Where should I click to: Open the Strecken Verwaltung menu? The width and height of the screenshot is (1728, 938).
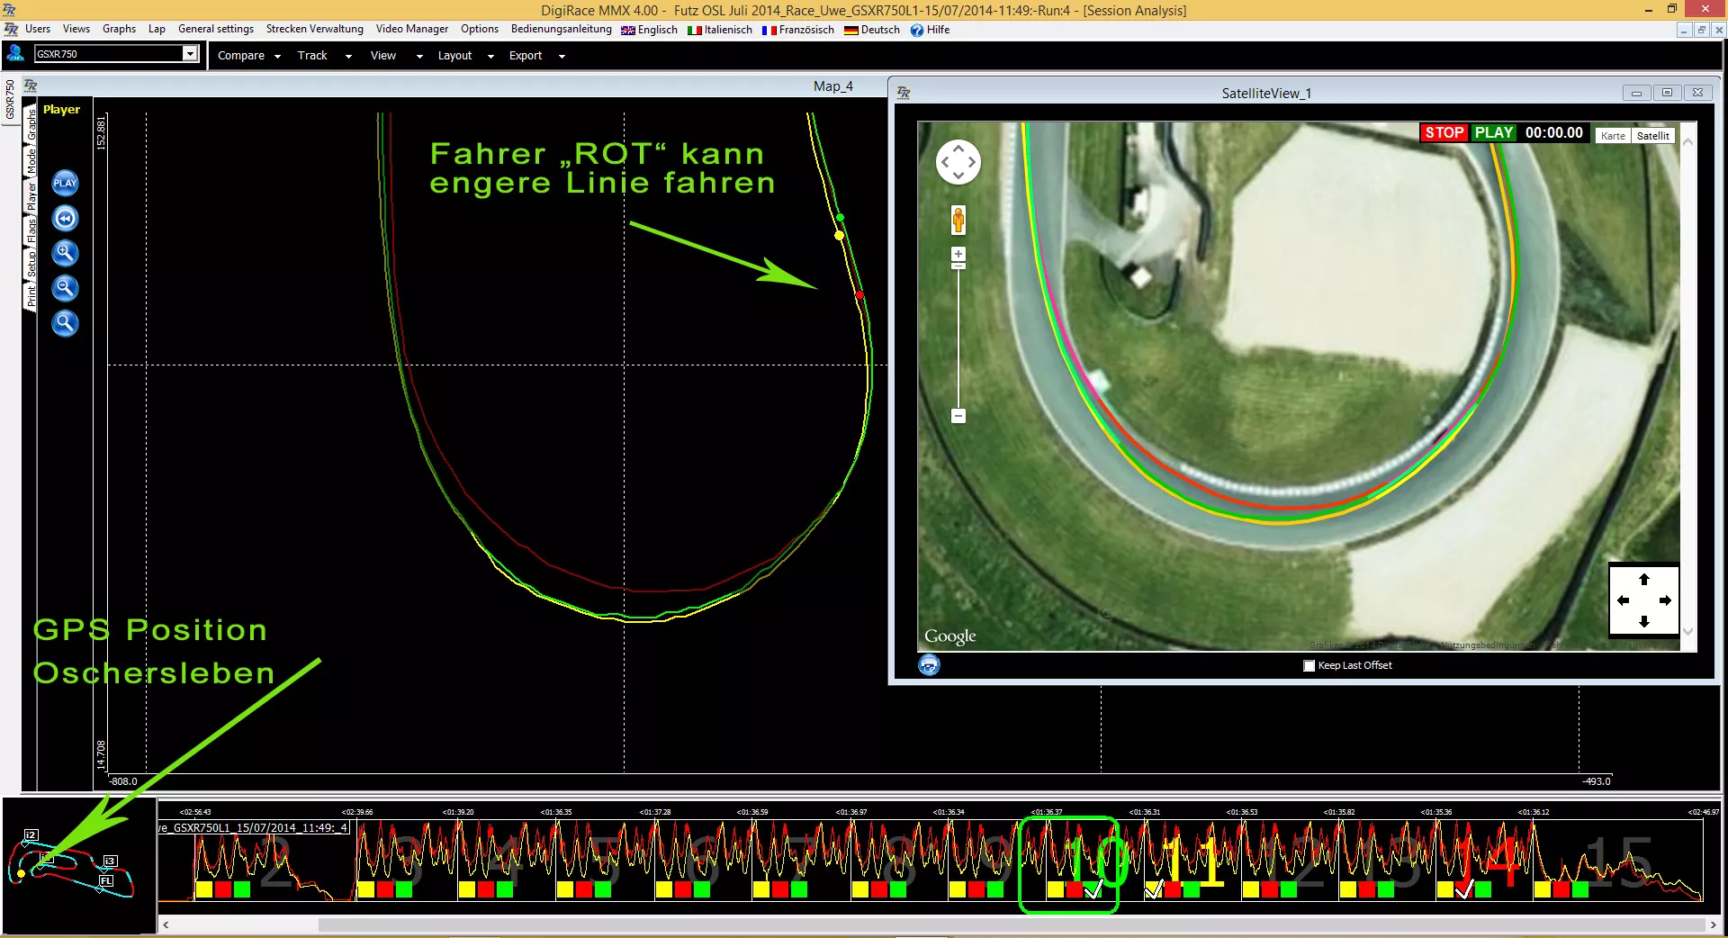coord(315,29)
